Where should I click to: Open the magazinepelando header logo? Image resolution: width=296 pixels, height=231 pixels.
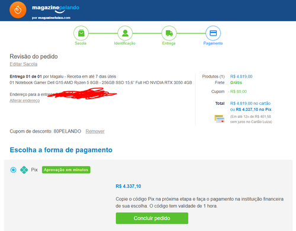(56, 8)
